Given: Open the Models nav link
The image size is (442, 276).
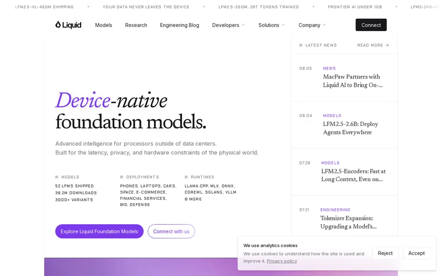Looking at the screenshot, I should [x=103, y=25].
